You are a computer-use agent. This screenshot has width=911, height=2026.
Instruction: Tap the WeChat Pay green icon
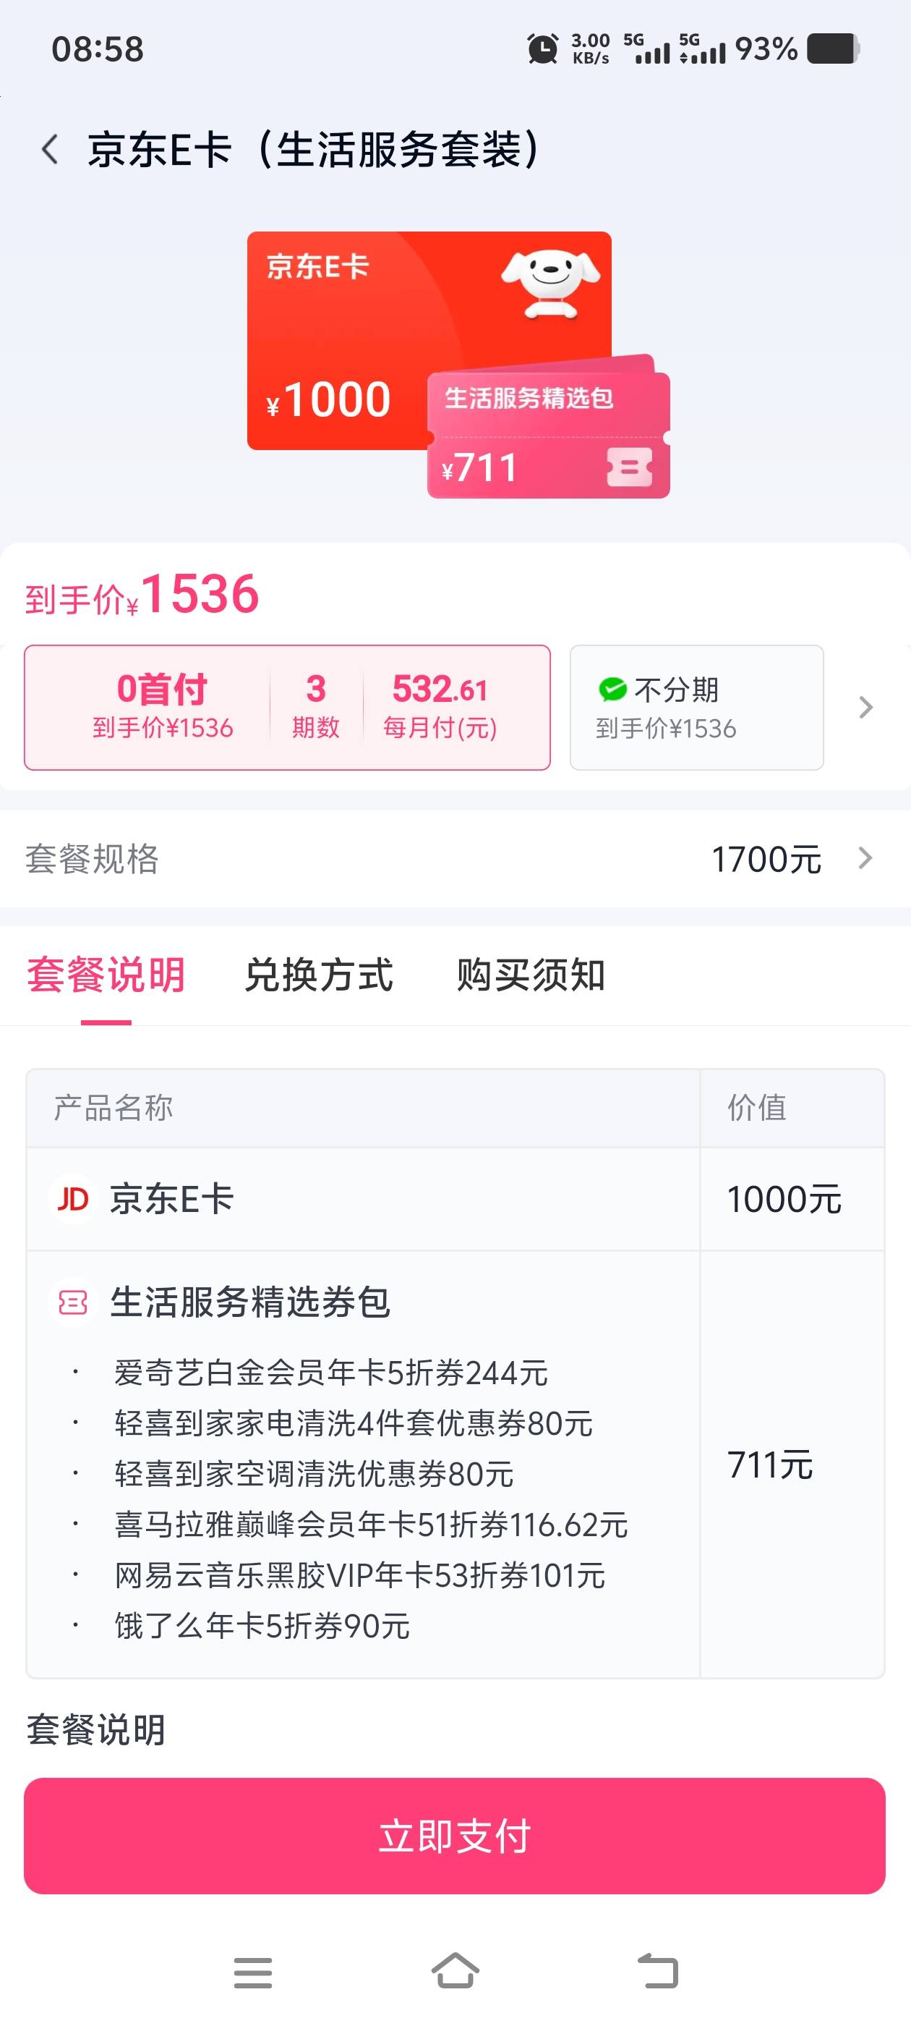612,690
